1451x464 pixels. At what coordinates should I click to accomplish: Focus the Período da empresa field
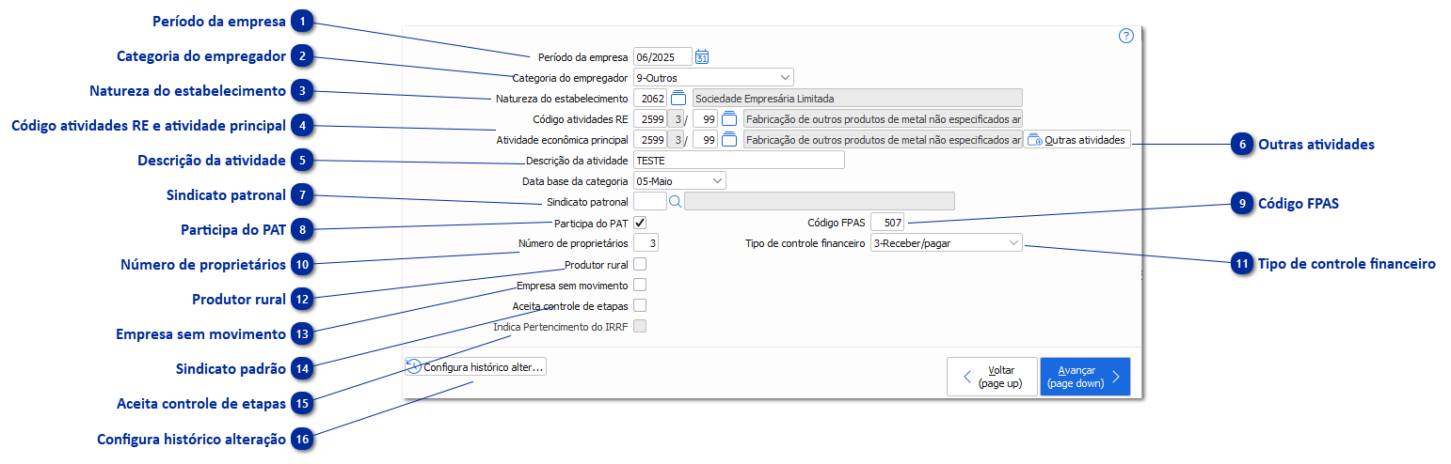coord(662,56)
